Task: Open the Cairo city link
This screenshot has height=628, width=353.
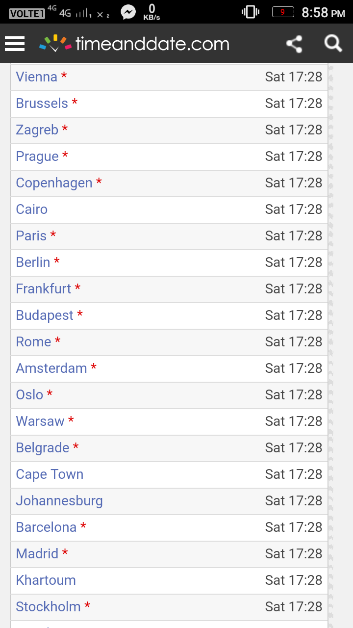Action: point(32,209)
